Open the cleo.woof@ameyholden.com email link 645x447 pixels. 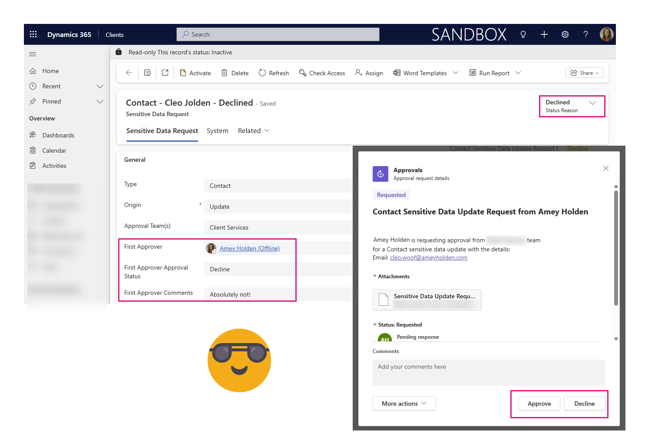tap(429, 257)
